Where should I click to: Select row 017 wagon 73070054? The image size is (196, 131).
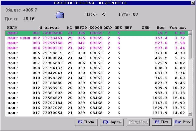[96, 113]
